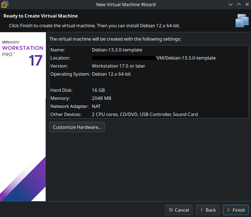Cancel the virtual machine wizard
Screen dimensions: 251x217
179,210
